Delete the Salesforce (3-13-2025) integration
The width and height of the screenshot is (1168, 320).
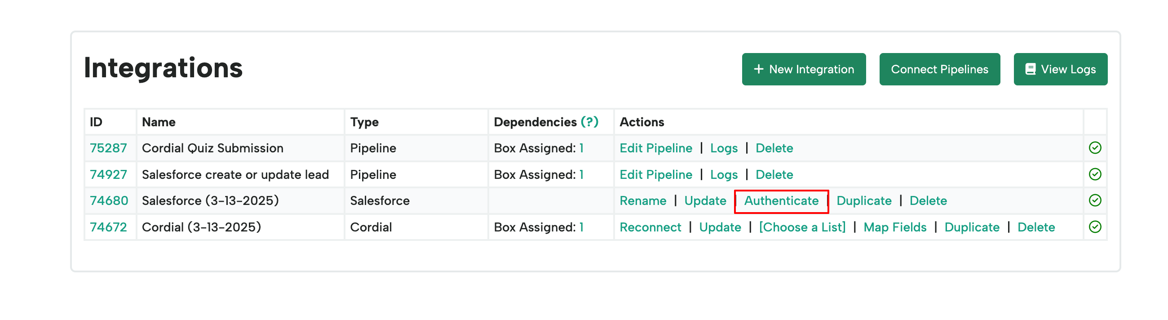(928, 200)
